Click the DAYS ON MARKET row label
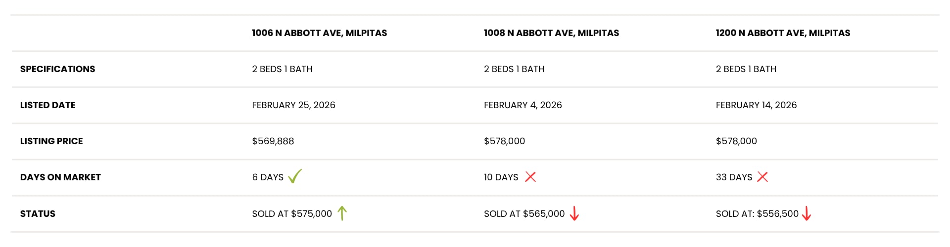The height and width of the screenshot is (247, 950). tap(60, 177)
